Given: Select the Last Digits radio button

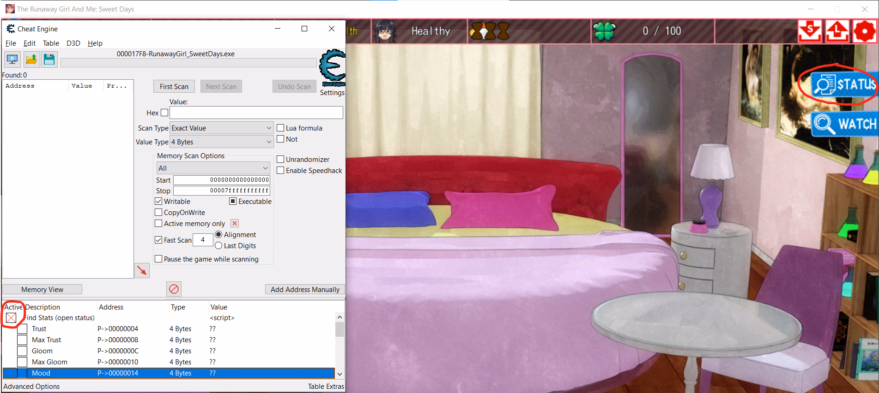Looking at the screenshot, I should coord(219,246).
